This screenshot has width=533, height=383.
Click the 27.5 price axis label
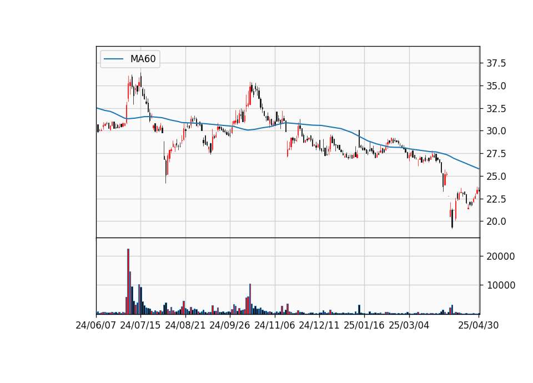[496, 154]
